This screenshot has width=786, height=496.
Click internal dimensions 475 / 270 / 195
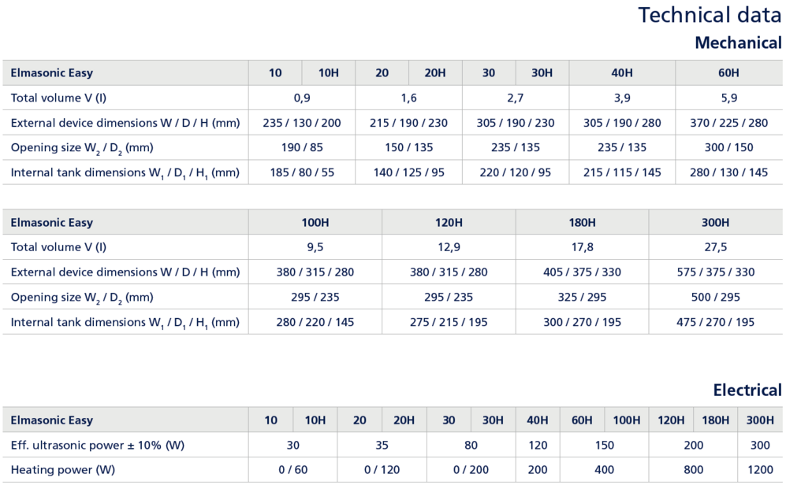pyautogui.click(x=715, y=322)
